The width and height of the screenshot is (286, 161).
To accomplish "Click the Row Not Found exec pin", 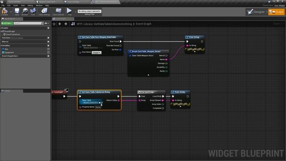I will click(x=121, y=46).
